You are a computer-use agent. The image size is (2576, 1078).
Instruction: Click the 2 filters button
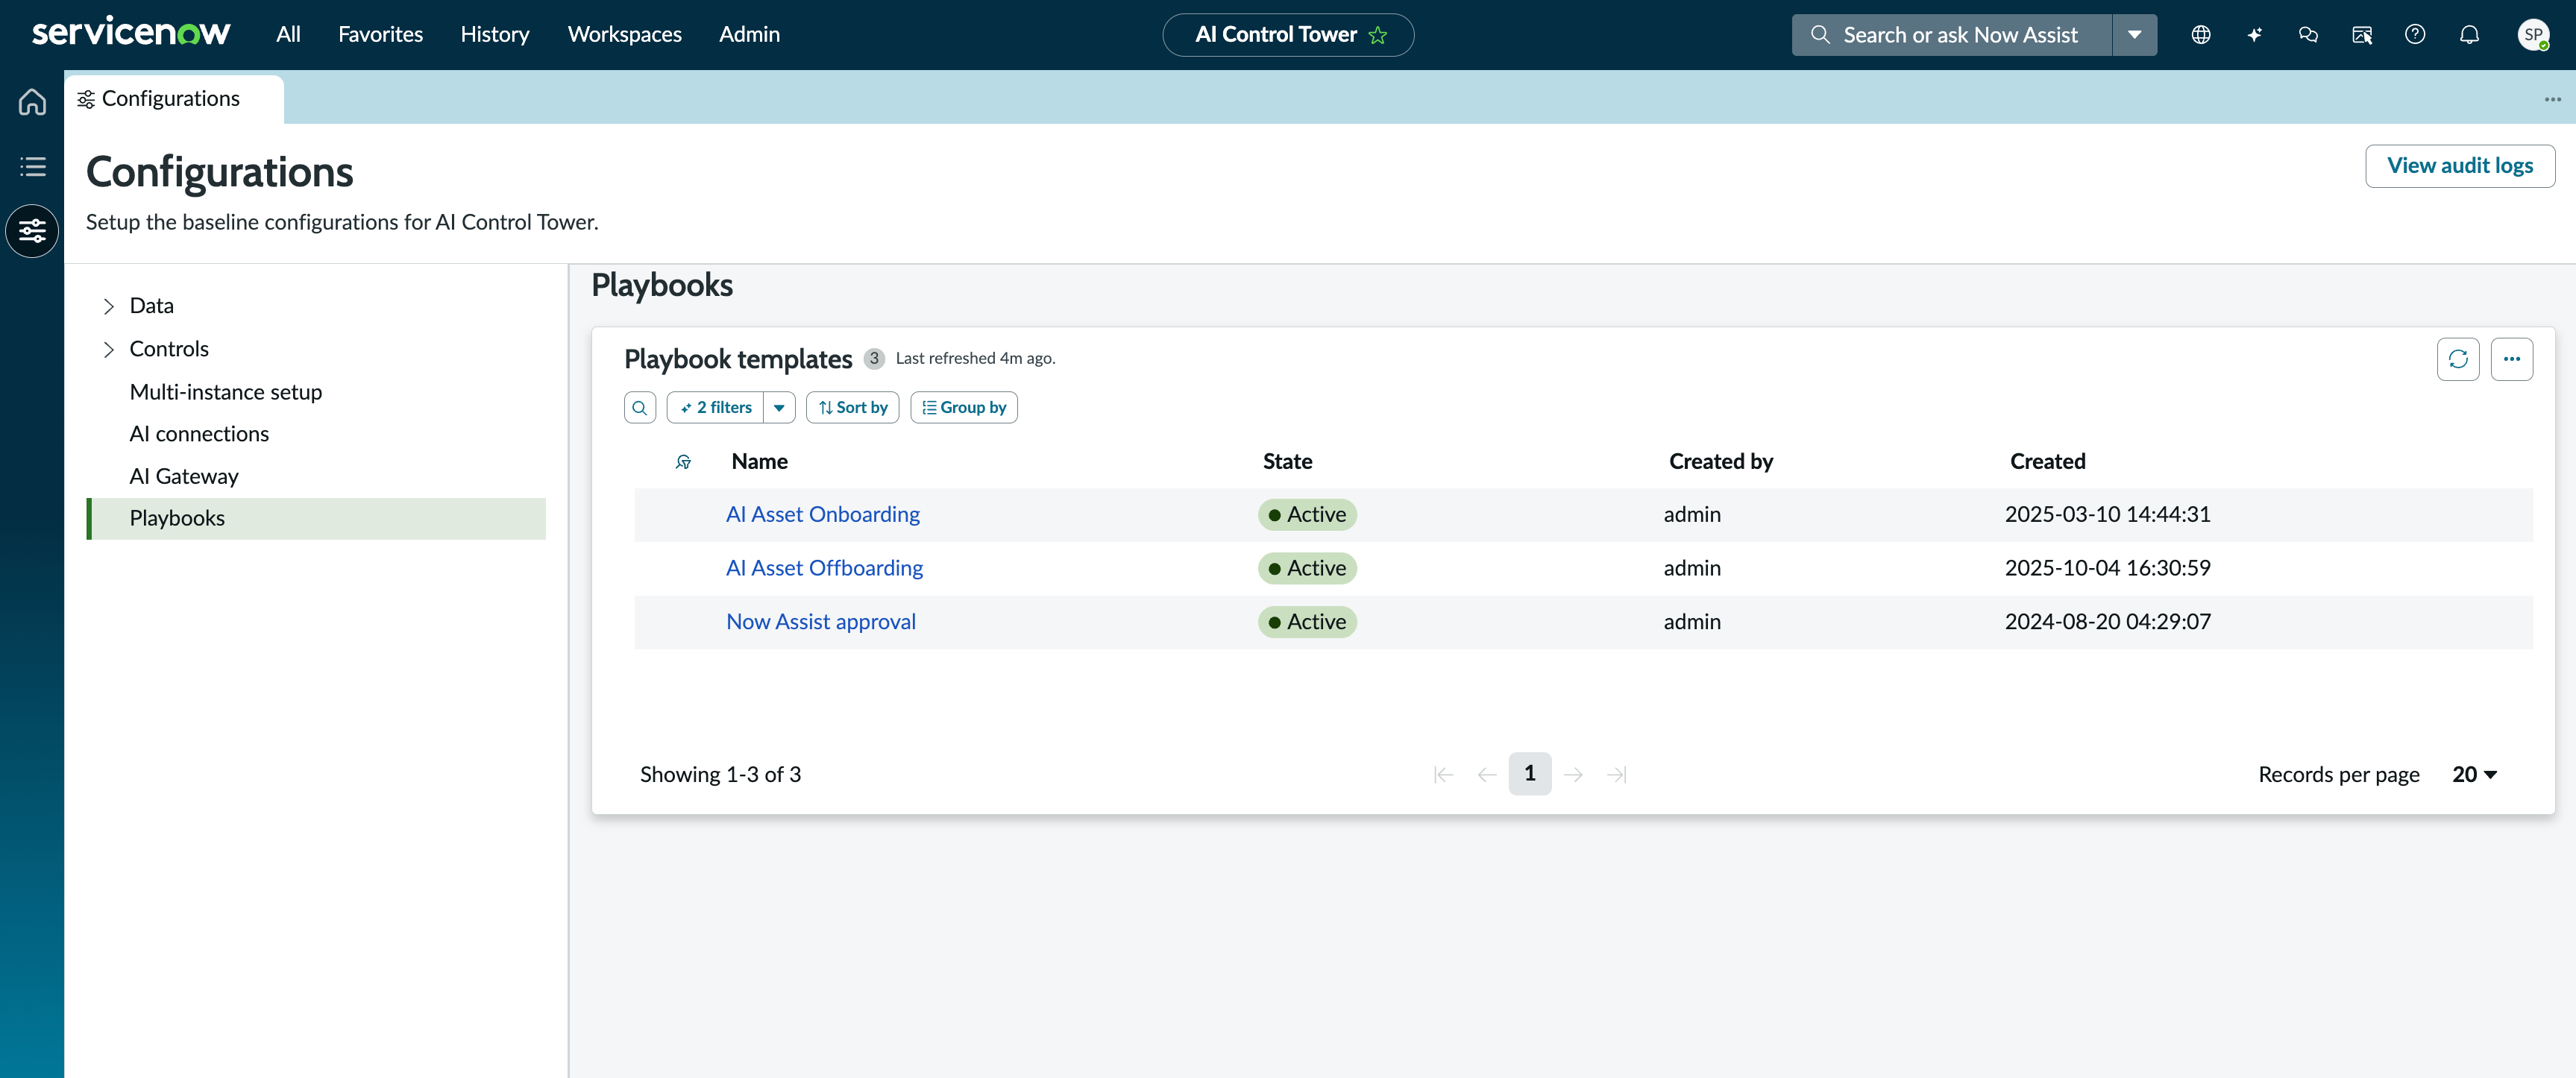(x=715, y=408)
